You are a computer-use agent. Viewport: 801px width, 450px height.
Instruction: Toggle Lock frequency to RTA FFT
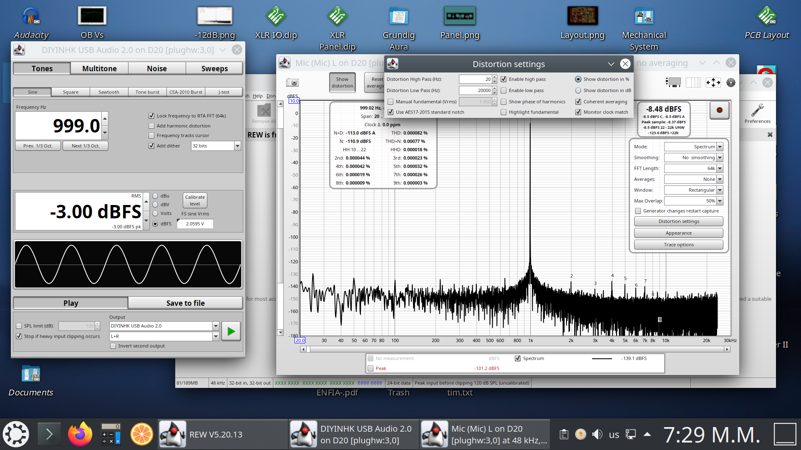(x=151, y=116)
